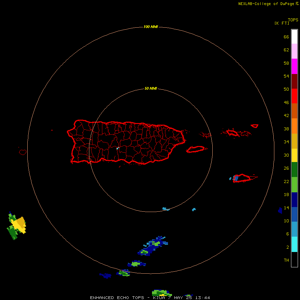Image resolution: width=300 pixels, height=300 pixels.
Task: Click the light pink 62 K FT legend swatch
Action: pyautogui.click(x=294, y=51)
